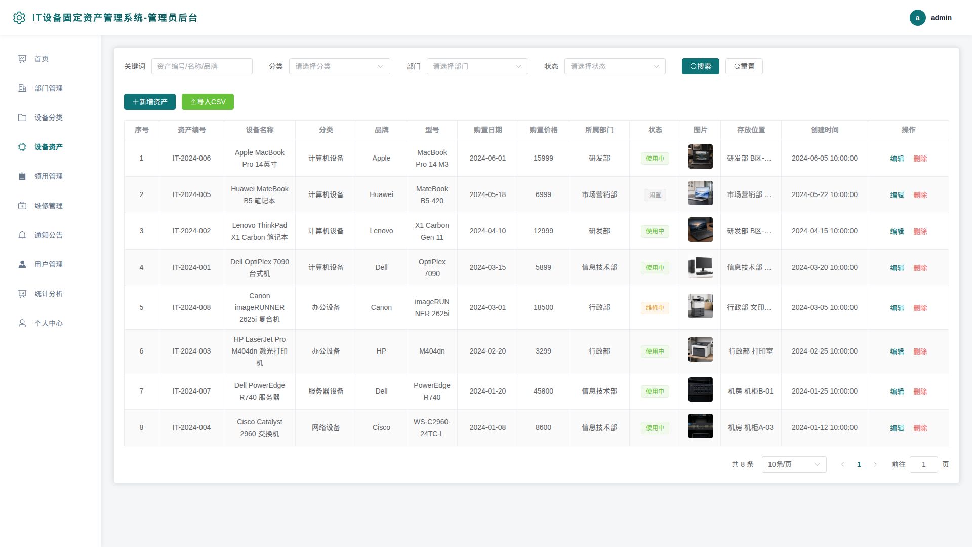Click the 网络设备 category cell
This screenshot has width=972, height=547.
pos(326,427)
